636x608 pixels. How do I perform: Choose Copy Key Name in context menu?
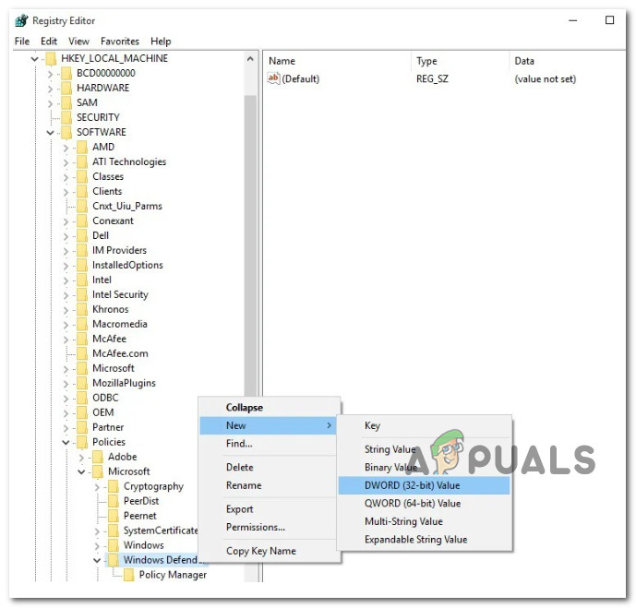268,551
